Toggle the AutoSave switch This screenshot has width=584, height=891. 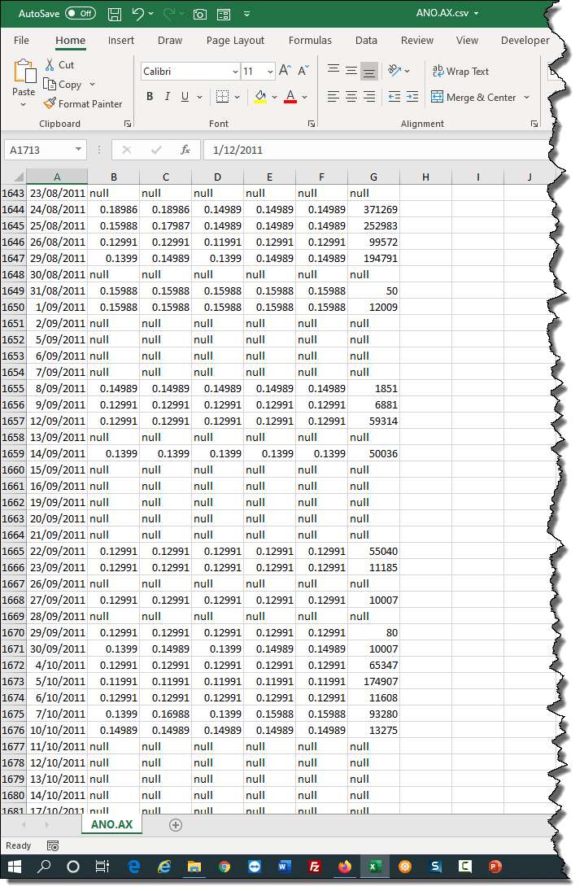[80, 14]
